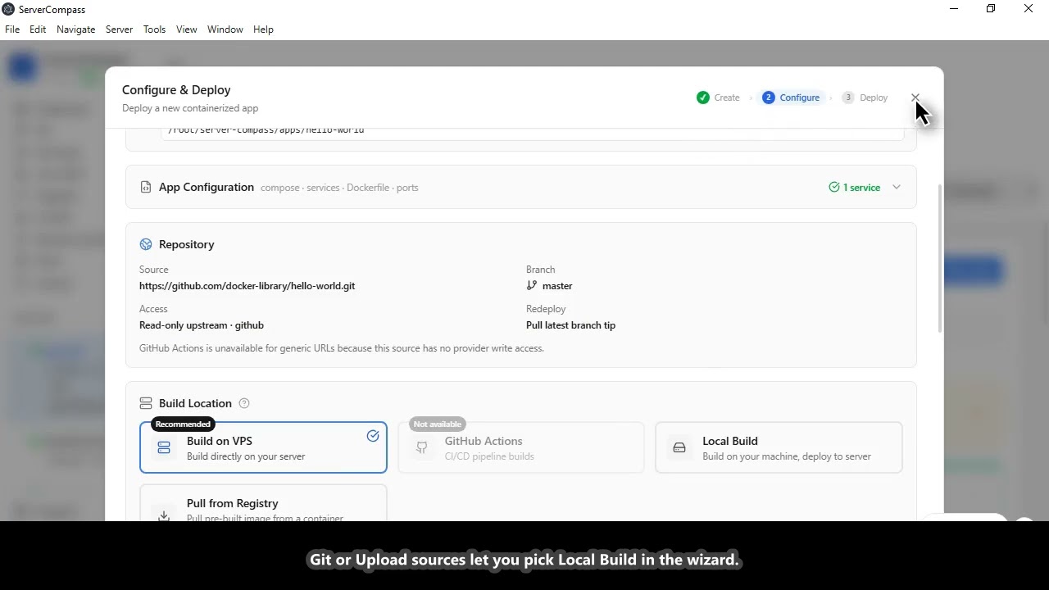Screen dimensions: 1049x590
Task: Click the Build on VPS server icon
Action: [164, 447]
